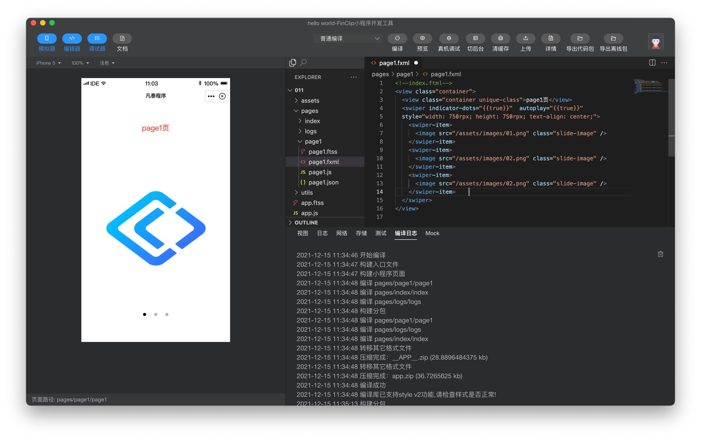Viewport: 701px width, 440px height.
Task: Click the upload (上传) icon
Action: (525, 38)
